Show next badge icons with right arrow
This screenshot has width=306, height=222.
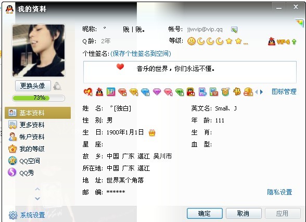tap(261, 92)
